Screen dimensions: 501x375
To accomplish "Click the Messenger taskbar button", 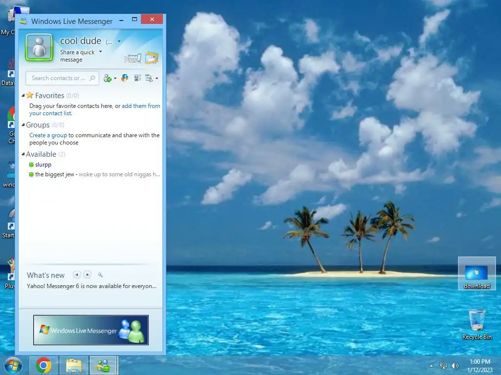I will click(104, 365).
